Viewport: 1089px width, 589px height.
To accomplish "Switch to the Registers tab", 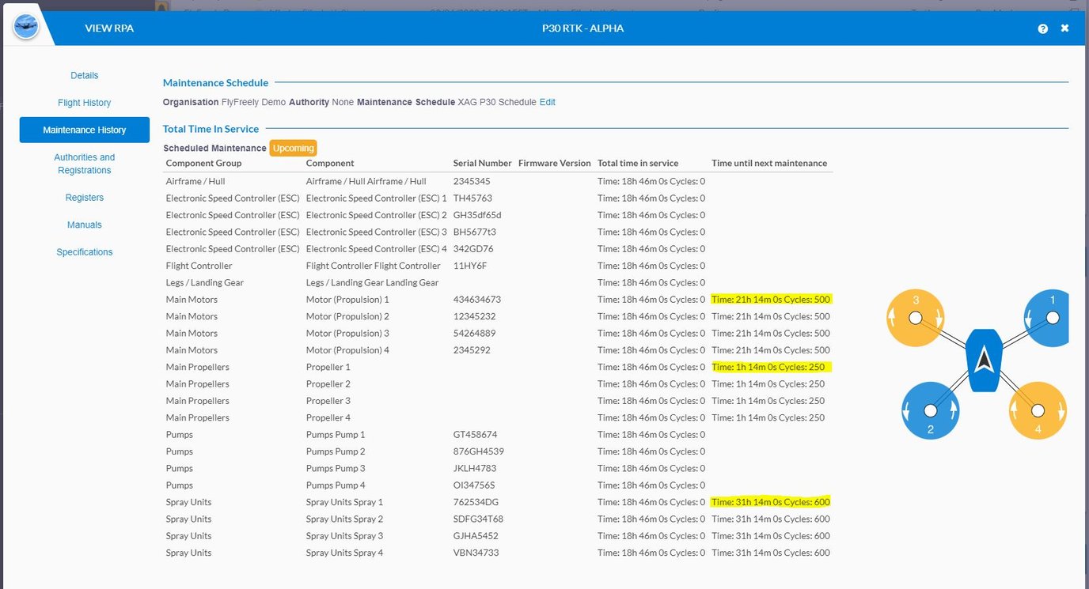I will (x=84, y=197).
